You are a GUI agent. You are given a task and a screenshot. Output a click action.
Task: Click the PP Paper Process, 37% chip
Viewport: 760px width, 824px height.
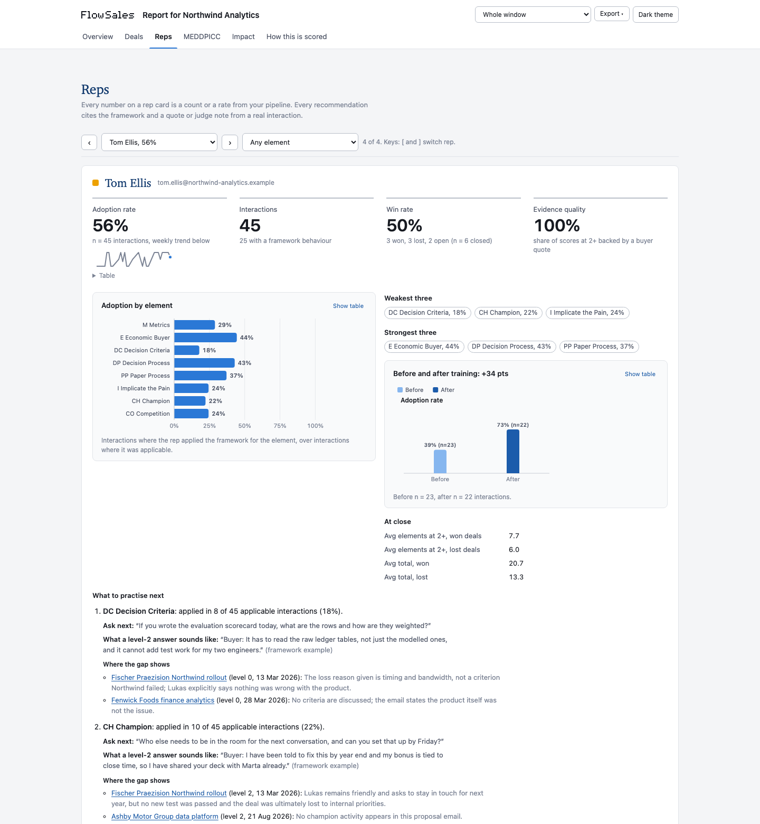point(599,347)
